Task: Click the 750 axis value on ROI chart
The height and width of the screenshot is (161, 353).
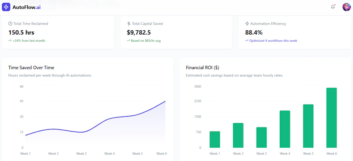Action: [199, 132]
